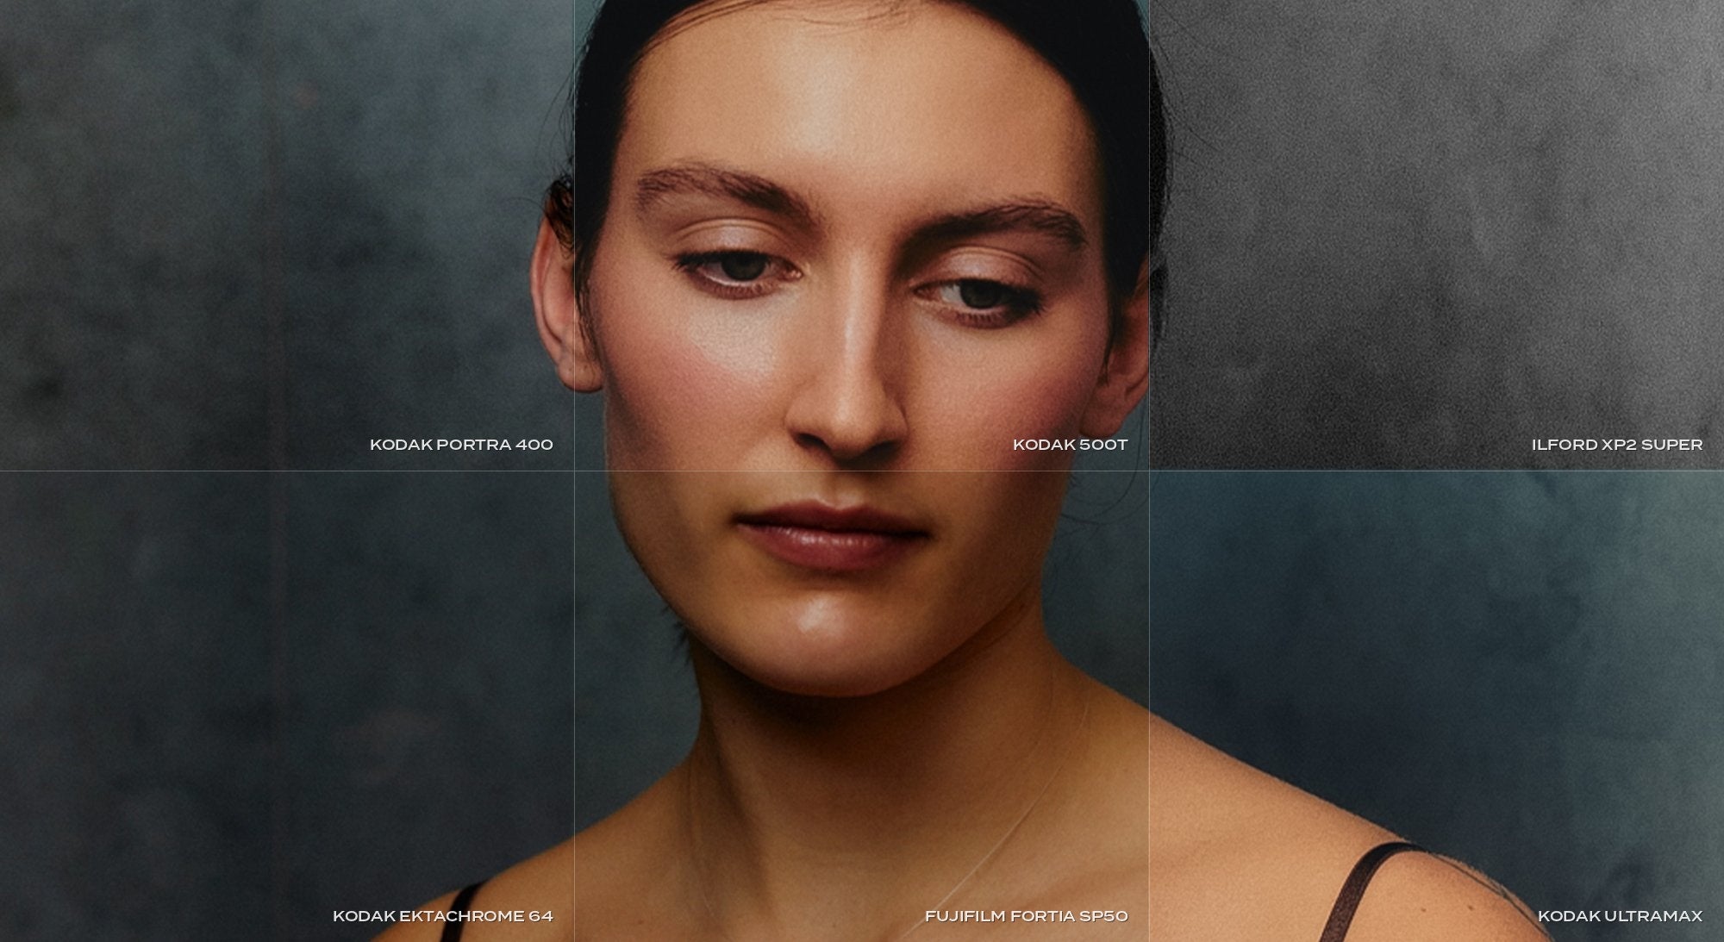Viewport: 1724px width, 942px height.
Task: Select the Kodak Portra 400 preview tile background
Action: tap(259, 215)
